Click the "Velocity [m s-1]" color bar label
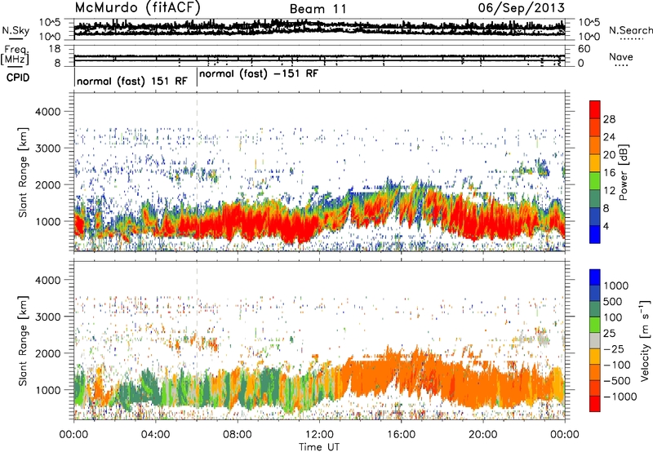Image resolution: width=653 pixels, height=452 pixels. (645, 340)
